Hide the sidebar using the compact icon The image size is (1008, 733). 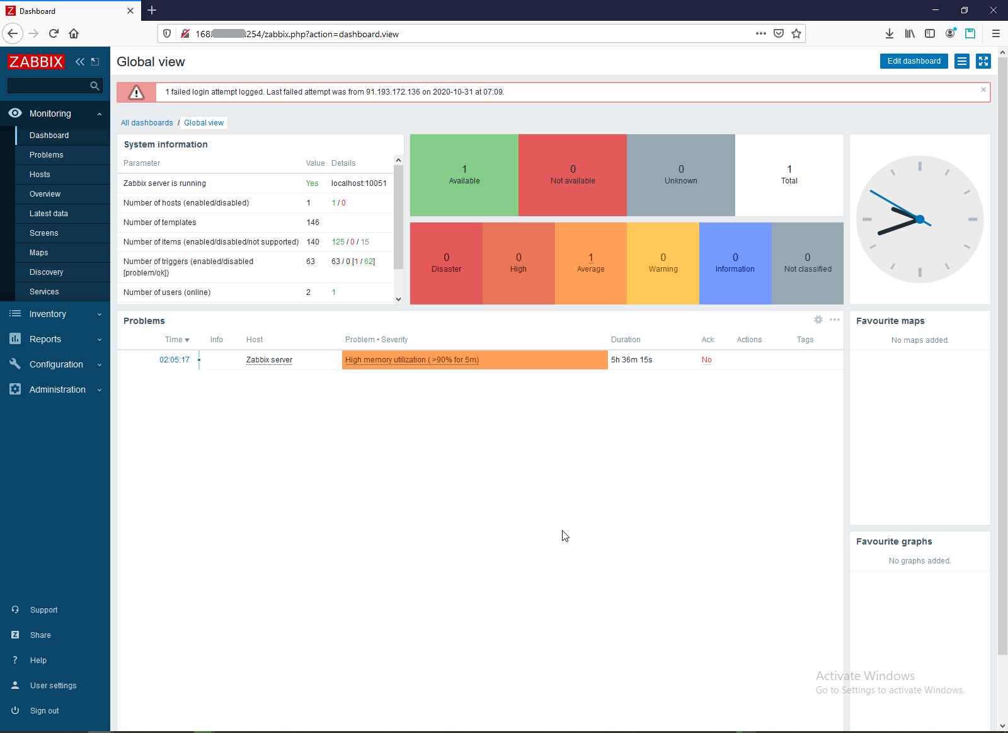coord(95,62)
